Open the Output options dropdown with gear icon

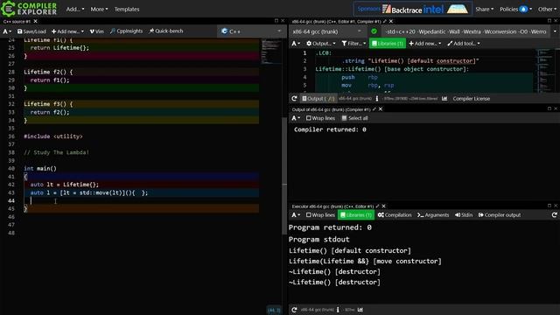pyautogui.click(x=321, y=44)
